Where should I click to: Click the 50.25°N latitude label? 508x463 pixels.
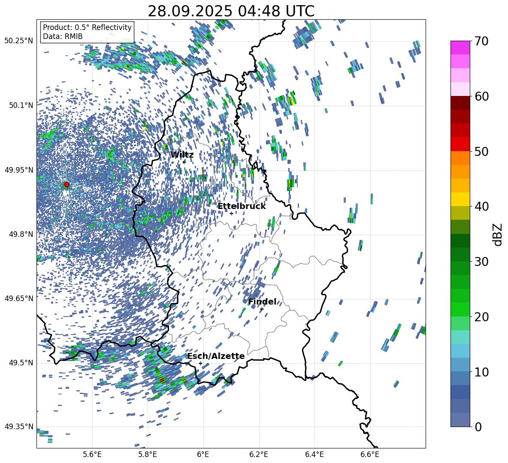point(19,41)
